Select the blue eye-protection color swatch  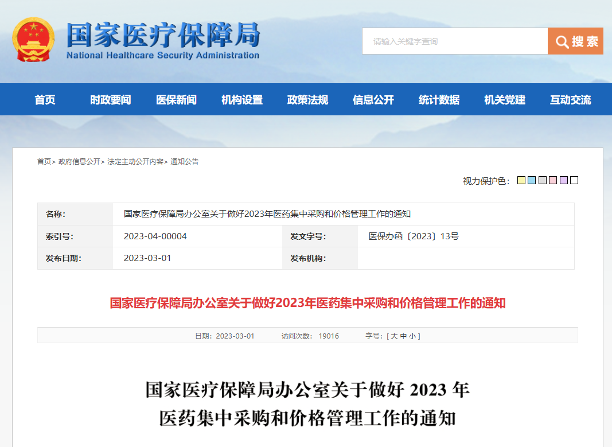(532, 180)
